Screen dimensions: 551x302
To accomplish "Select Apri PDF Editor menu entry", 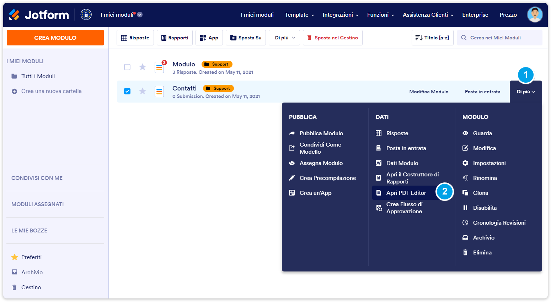I will (x=406, y=193).
